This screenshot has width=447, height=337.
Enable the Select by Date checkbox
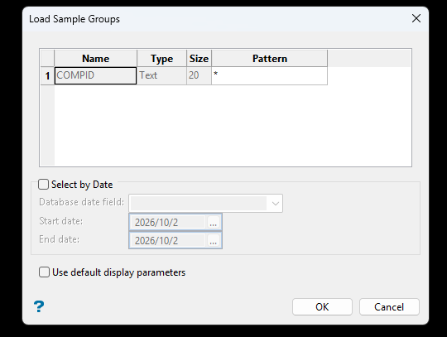click(44, 185)
